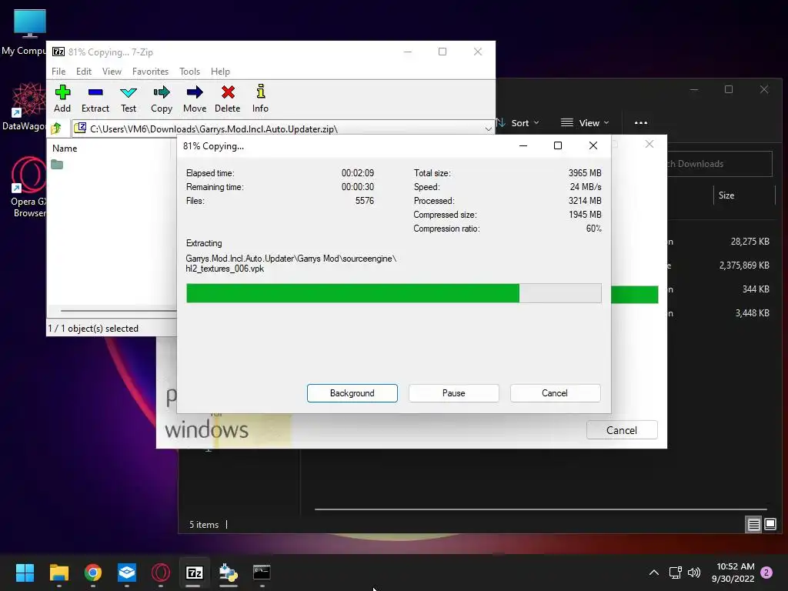Expand the 7-Zip address path dropdown
This screenshot has width=788, height=591.
[x=488, y=129]
